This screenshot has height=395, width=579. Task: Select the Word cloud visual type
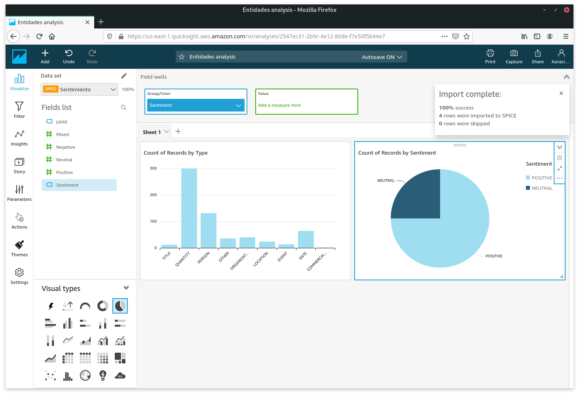[x=120, y=376]
